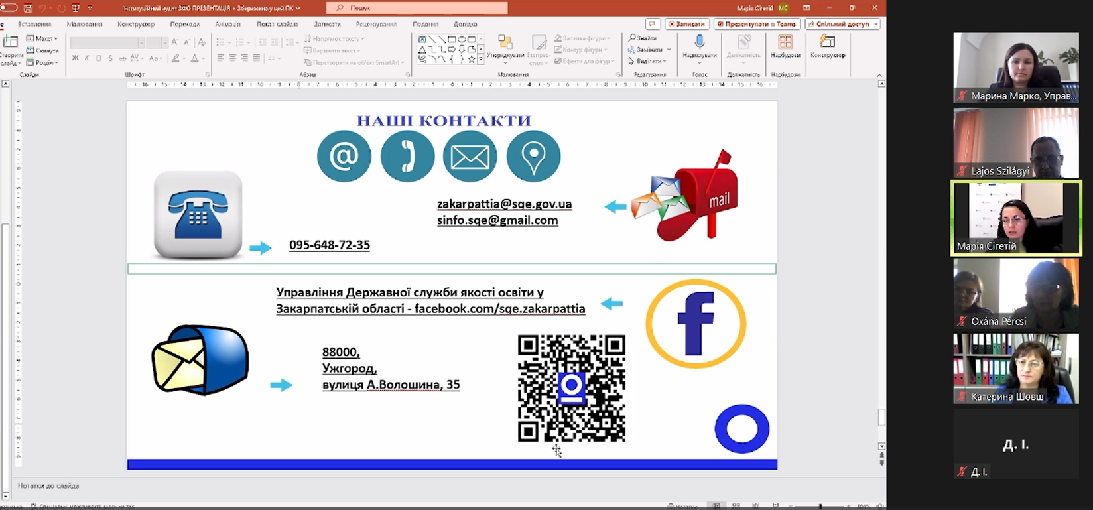Click the Record button
Image resolution: width=1093 pixels, height=510 pixels.
[x=686, y=24]
